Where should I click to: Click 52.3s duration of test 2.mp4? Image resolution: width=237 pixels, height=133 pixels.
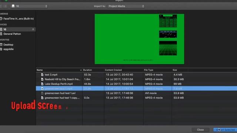point(87,75)
